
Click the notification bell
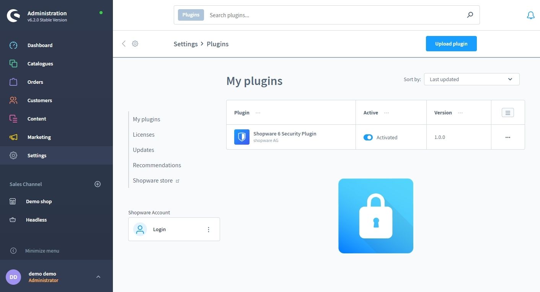pyautogui.click(x=530, y=15)
